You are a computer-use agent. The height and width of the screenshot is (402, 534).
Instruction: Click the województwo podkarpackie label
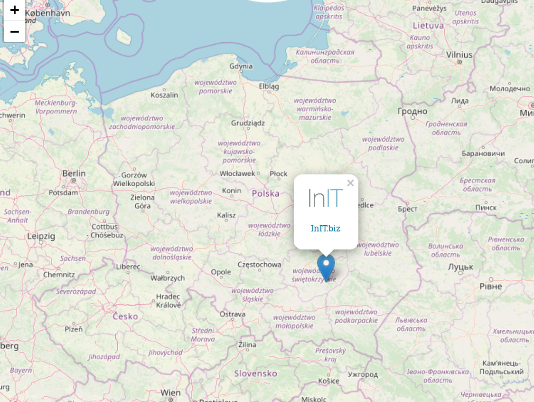(x=356, y=316)
